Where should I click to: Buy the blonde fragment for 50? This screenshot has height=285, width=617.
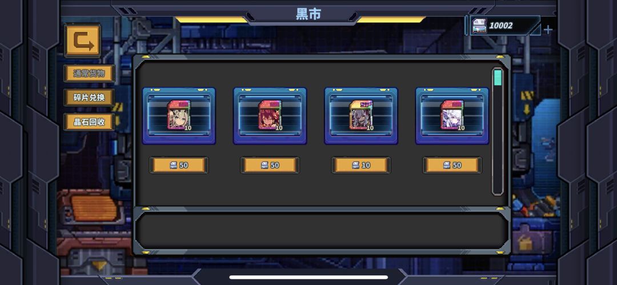pos(179,165)
